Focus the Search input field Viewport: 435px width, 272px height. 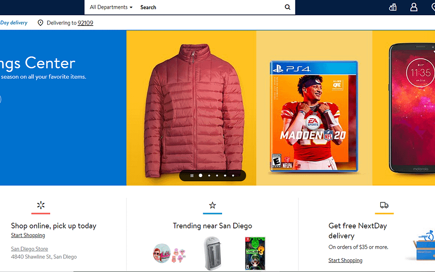point(211,7)
